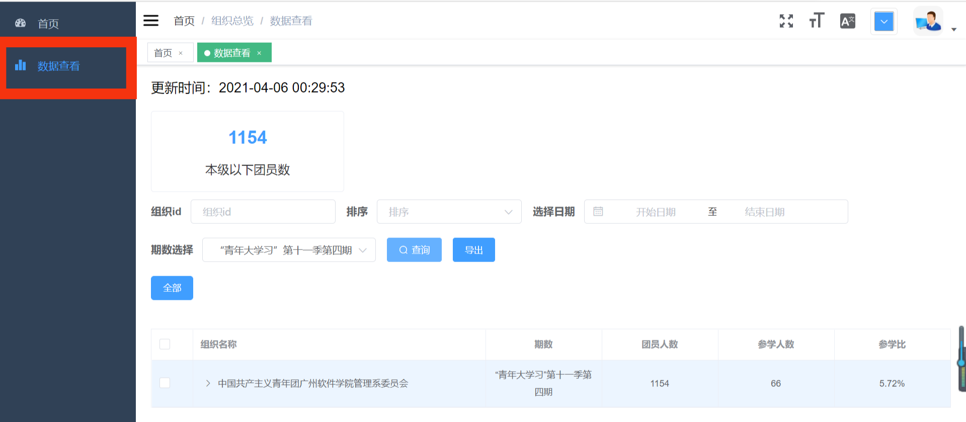Click the calendar icon in date picker
Viewport: 966px width, 422px height.
(598, 212)
